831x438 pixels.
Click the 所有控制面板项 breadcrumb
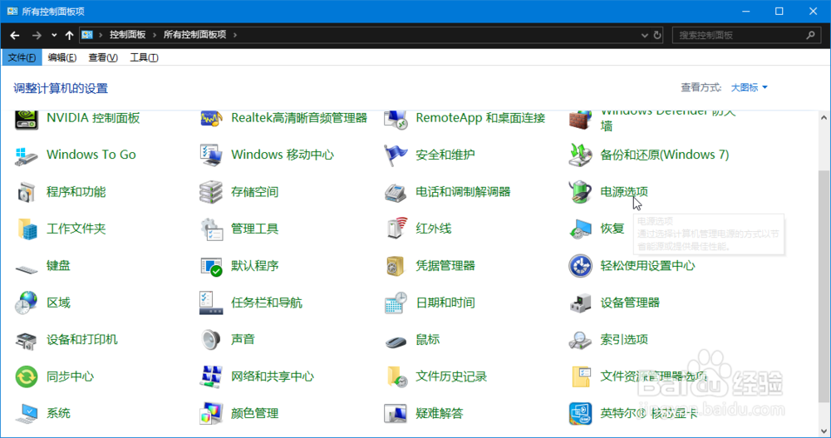(x=194, y=34)
